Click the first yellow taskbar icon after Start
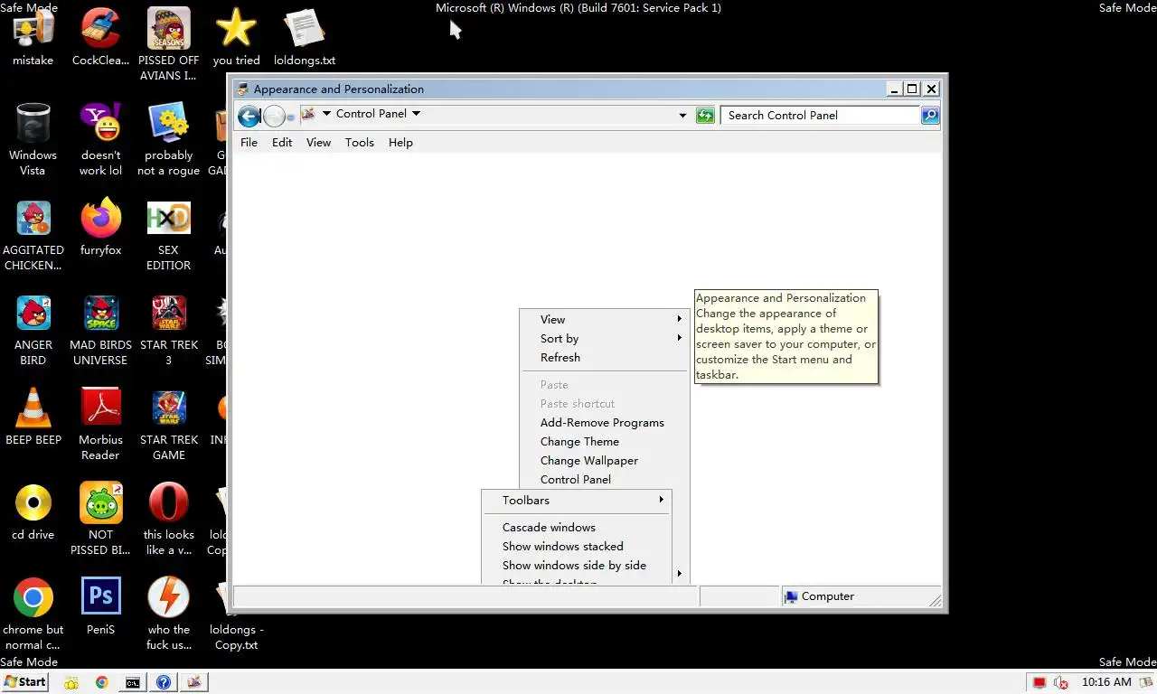This screenshot has width=1157, height=694. pos(71,683)
